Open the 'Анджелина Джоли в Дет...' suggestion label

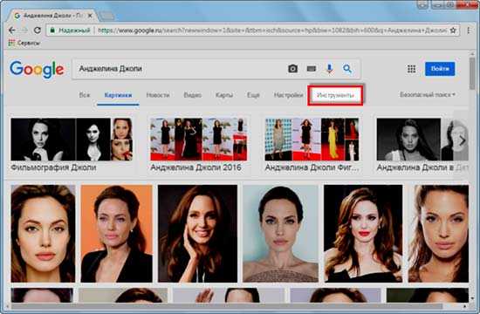(x=422, y=167)
